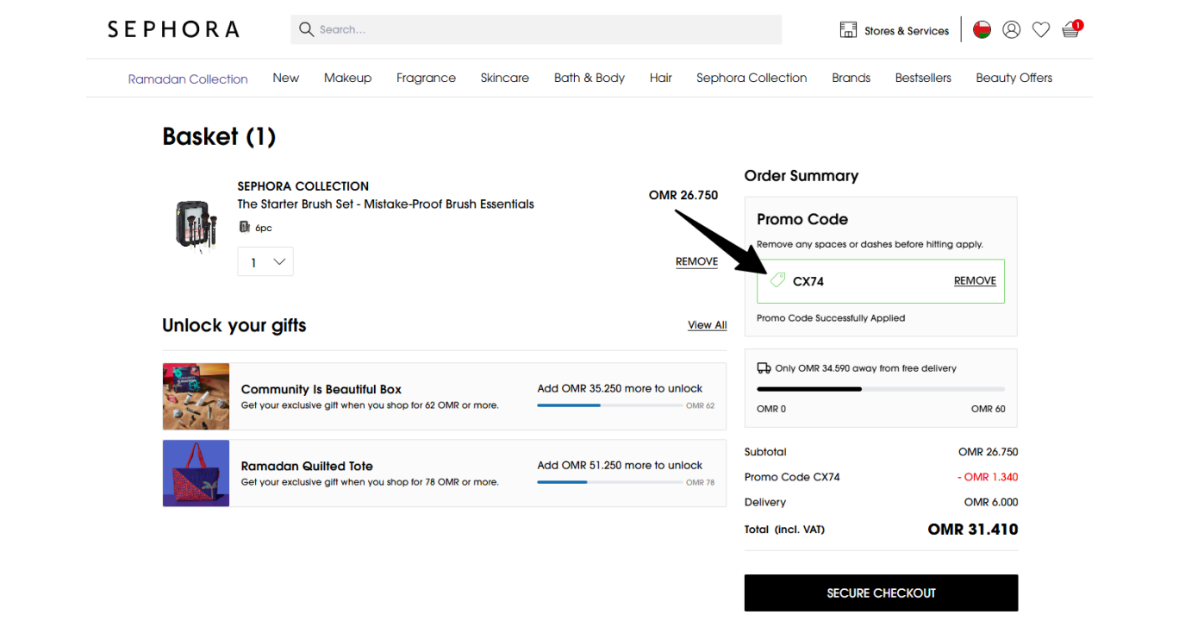The height and width of the screenshot is (621, 1179).
Task: Click Only OMR 34.590 away from free delivery
Action: coord(865,368)
